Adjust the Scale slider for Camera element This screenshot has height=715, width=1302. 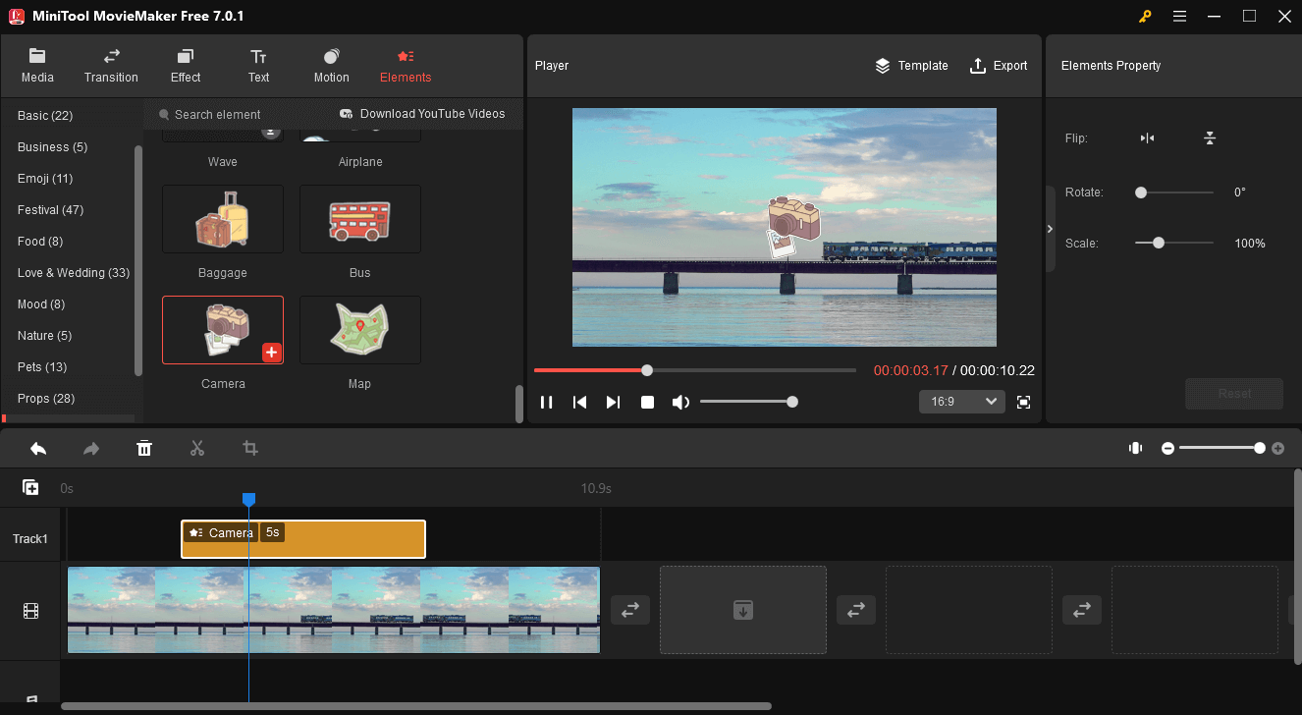[x=1159, y=243]
